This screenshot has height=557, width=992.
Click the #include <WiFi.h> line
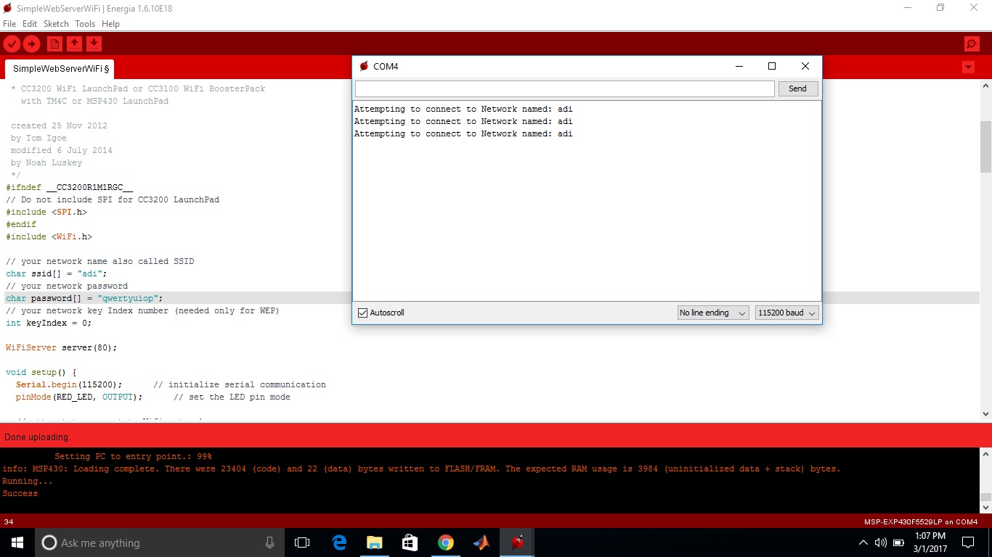pos(49,236)
